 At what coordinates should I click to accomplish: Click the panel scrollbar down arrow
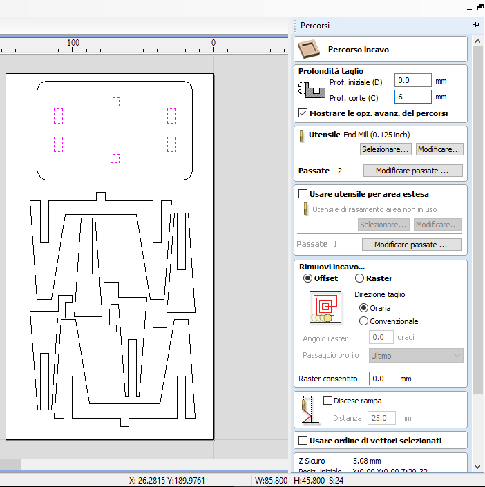tap(478, 467)
